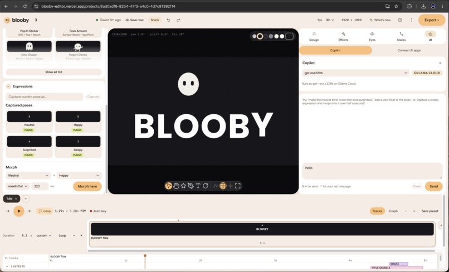Toggle Loop playback in the transport bar

coord(45,211)
